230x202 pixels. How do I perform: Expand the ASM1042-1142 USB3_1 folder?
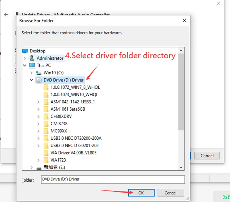[39, 102]
